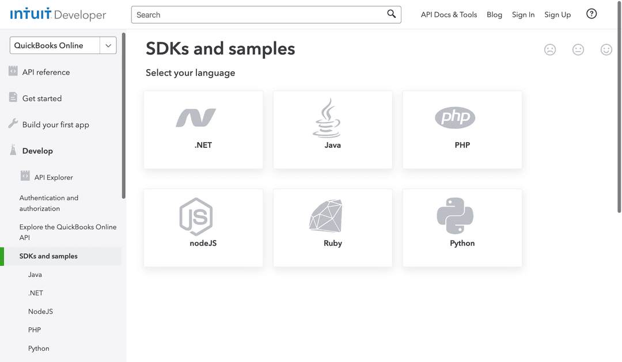Select the nodeJS language card
This screenshot has height=362, width=622.
click(x=203, y=227)
